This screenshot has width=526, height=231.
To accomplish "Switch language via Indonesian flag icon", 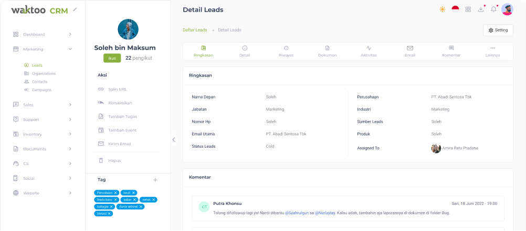I will point(455,9).
